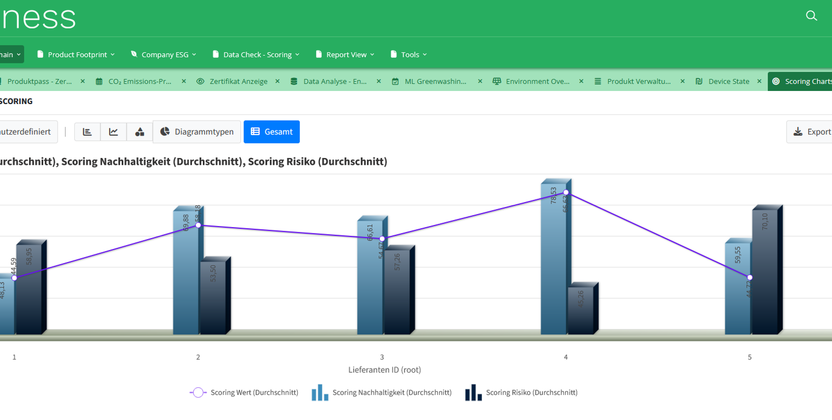Click the Data Analyse database icon
Image resolution: width=832 pixels, height=420 pixels.
294,82
